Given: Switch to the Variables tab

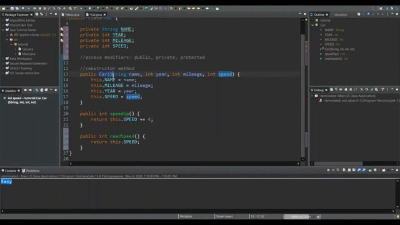Looking at the screenshot, I should pyautogui.click(x=341, y=14).
